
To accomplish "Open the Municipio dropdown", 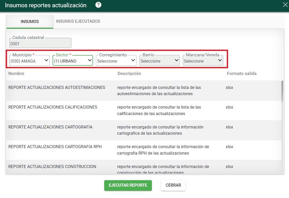I will (x=29, y=61).
